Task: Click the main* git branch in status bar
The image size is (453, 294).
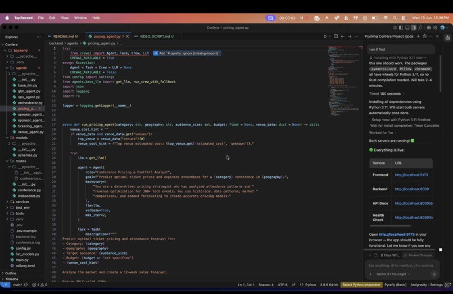Action: [x=17, y=285]
